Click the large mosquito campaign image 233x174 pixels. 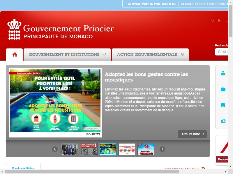coord(55,103)
